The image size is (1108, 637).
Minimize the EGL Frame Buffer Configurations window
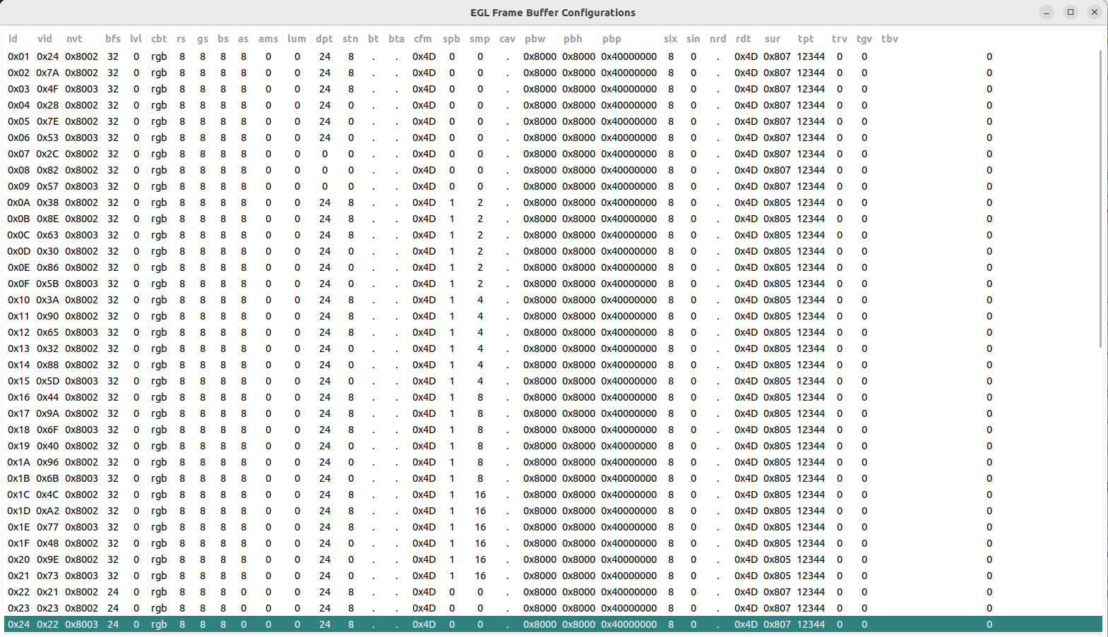(1047, 12)
